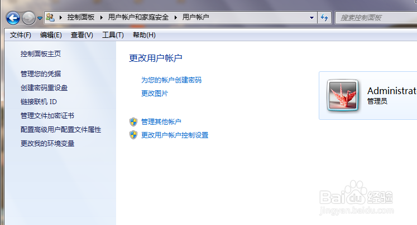Expand the arrow before 用户帐户 breadcrumb
417x225 pixels.
pyautogui.click(x=175, y=17)
